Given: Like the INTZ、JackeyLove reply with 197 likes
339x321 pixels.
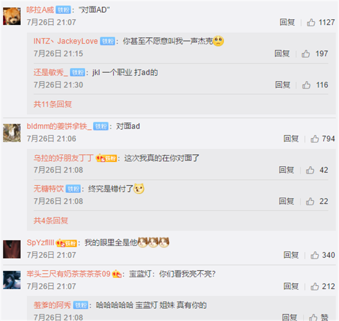Looking at the screenshot, I should click(x=306, y=54).
